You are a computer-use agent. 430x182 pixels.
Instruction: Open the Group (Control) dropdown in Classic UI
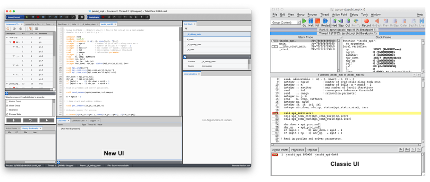click(286, 23)
